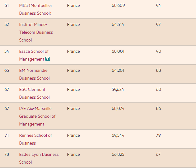
Task: Click salary value 59,624
Action: (118, 89)
